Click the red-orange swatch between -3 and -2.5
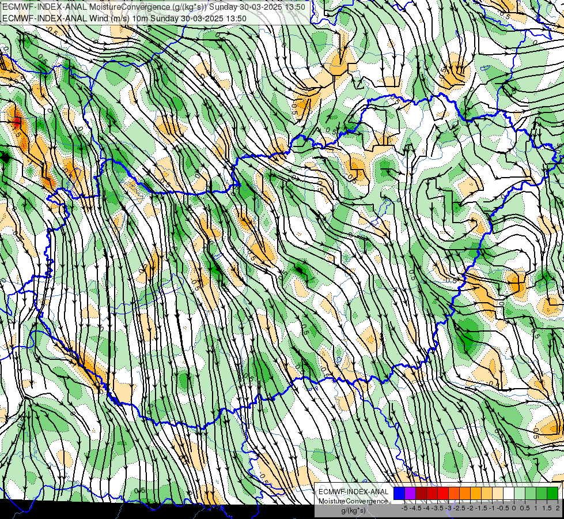Image resolution: width=564 pixels, height=519 pixels. [x=454, y=493]
